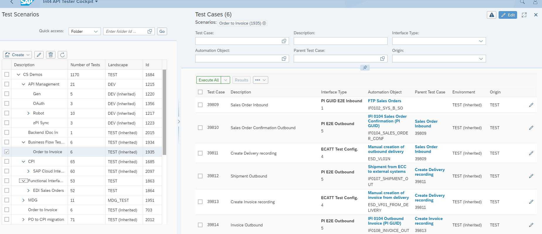Screen dimensions: 542x234
Task: Refresh the test scenarios tree
Action: pyautogui.click(x=62, y=55)
